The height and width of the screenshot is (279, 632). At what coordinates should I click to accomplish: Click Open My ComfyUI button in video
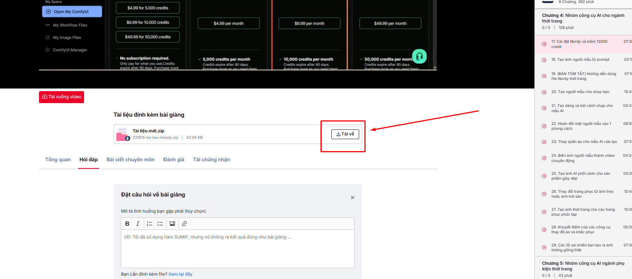(x=72, y=12)
